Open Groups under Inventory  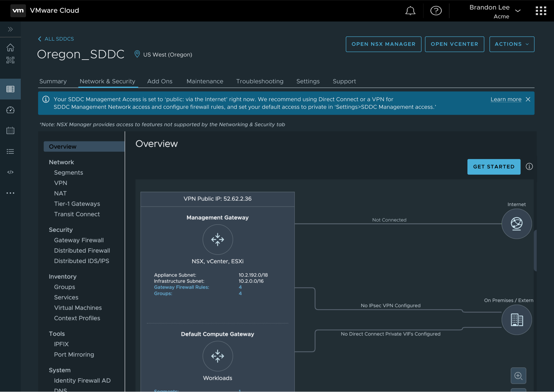click(64, 287)
